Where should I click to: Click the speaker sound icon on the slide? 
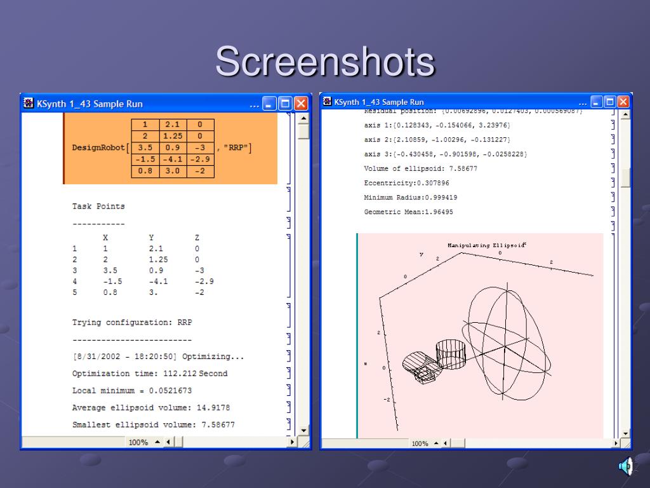[x=626, y=466]
